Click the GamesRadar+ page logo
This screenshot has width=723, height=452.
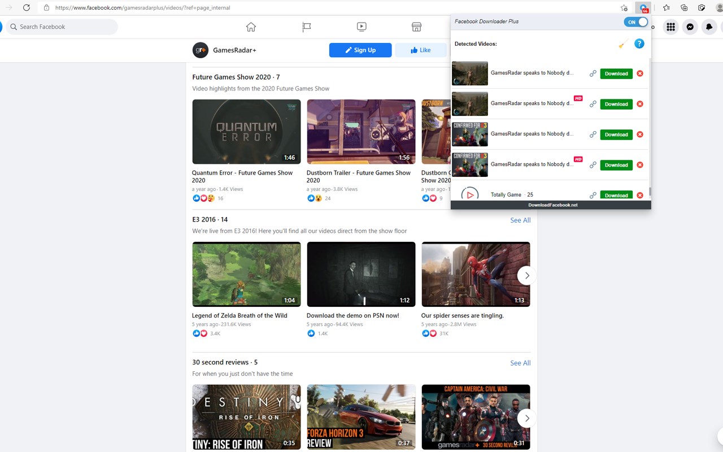(x=200, y=50)
